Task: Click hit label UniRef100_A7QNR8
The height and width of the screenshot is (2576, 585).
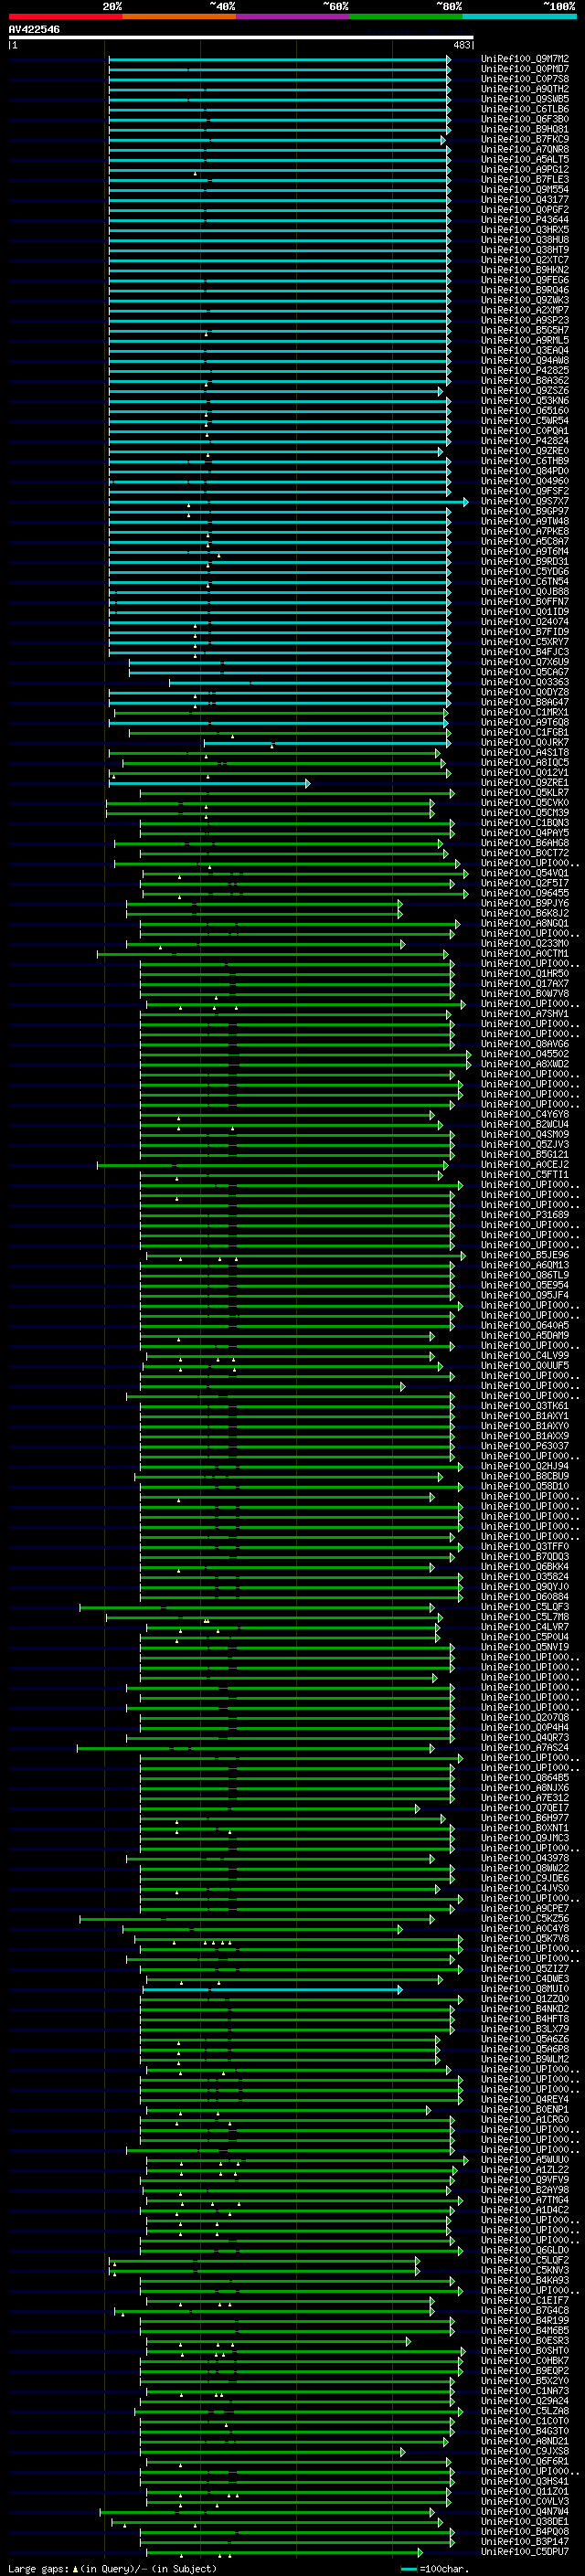Action: 525,149
